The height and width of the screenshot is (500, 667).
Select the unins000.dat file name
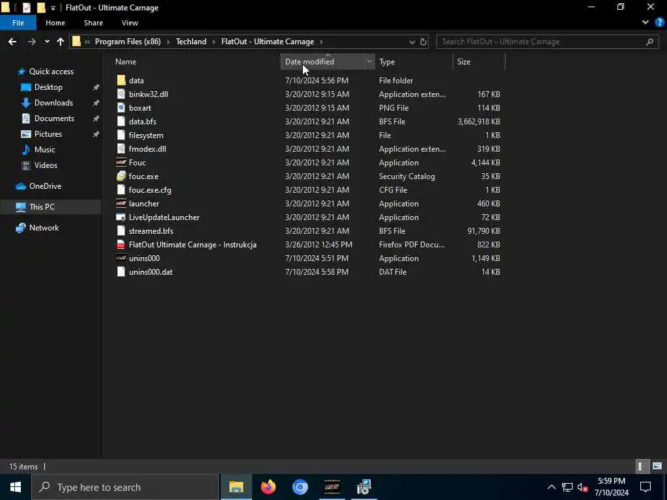[x=150, y=272]
